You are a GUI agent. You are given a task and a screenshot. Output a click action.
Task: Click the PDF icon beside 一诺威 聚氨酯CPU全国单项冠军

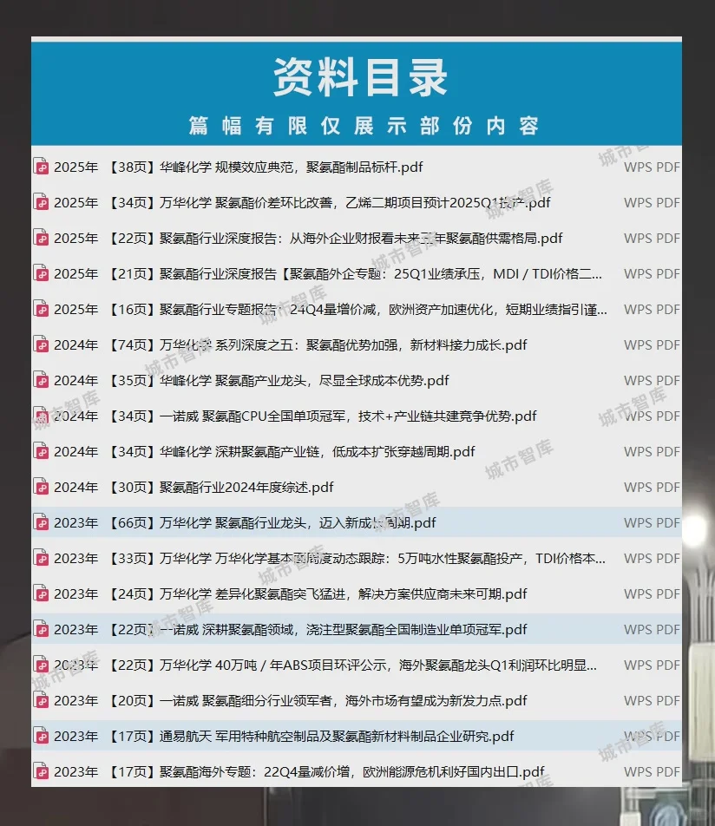pyautogui.click(x=41, y=416)
